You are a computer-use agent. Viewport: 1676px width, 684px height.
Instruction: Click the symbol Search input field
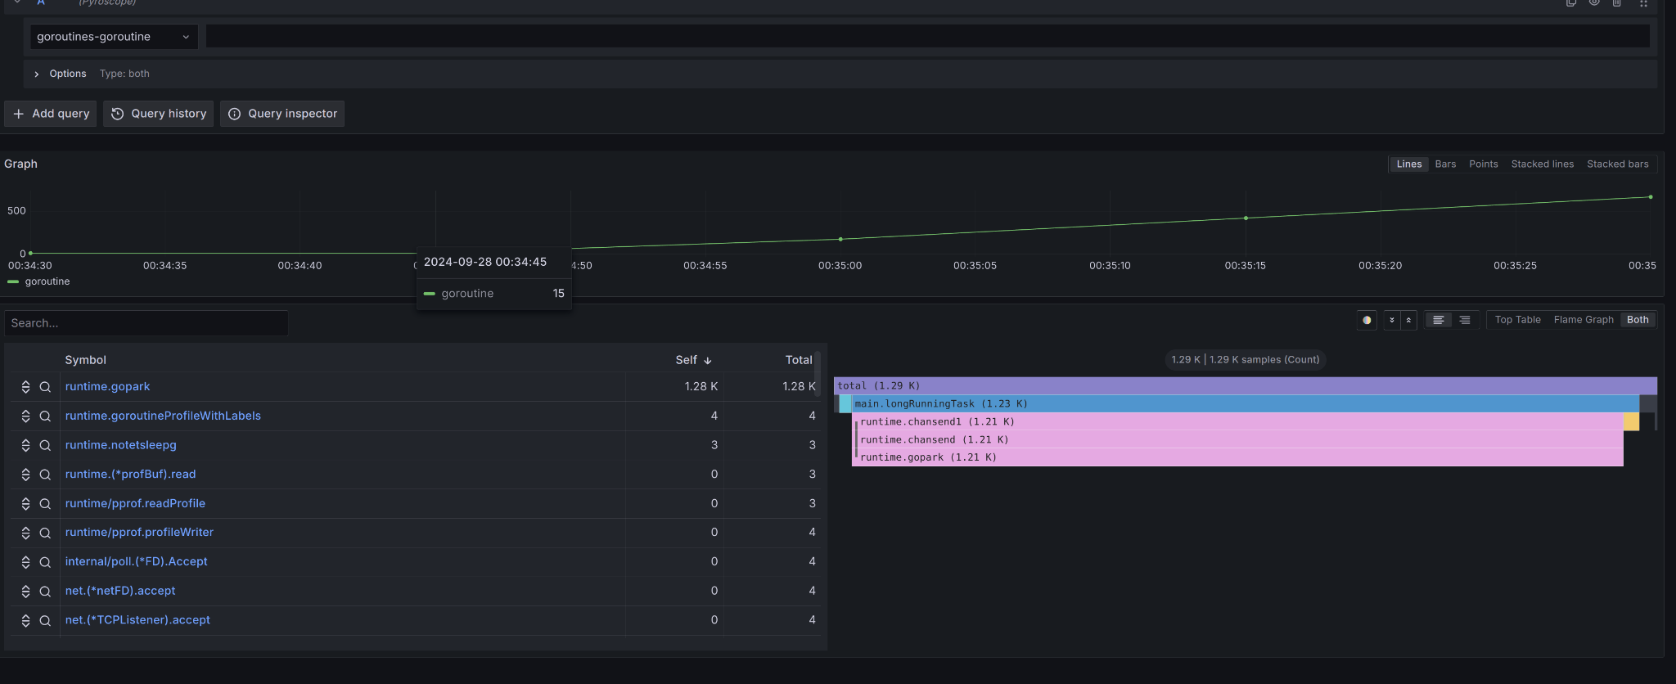coord(146,323)
